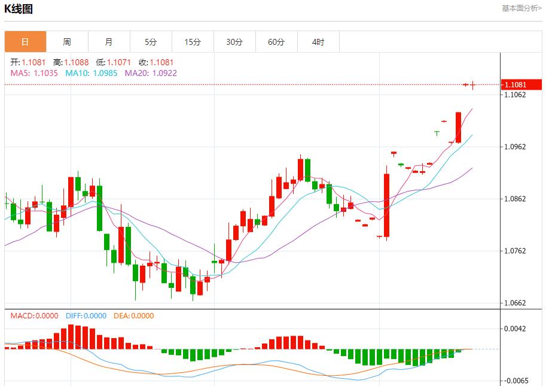The width and height of the screenshot is (546, 386).
Task: Click the K线图 title heading
Action: coord(19,9)
